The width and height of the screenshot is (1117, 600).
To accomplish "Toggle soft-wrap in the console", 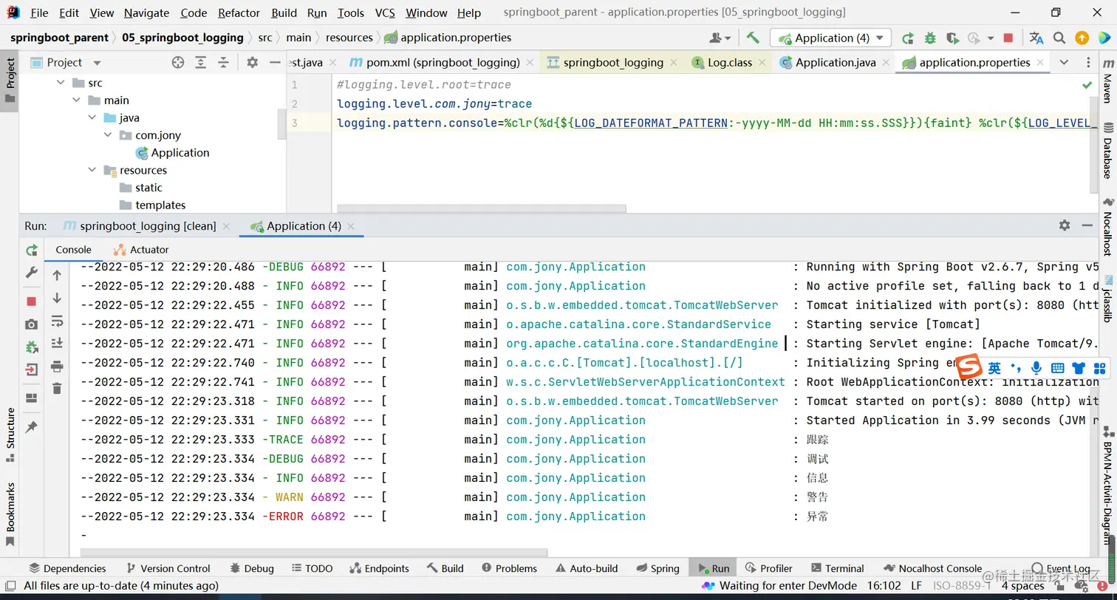I will pos(57,321).
